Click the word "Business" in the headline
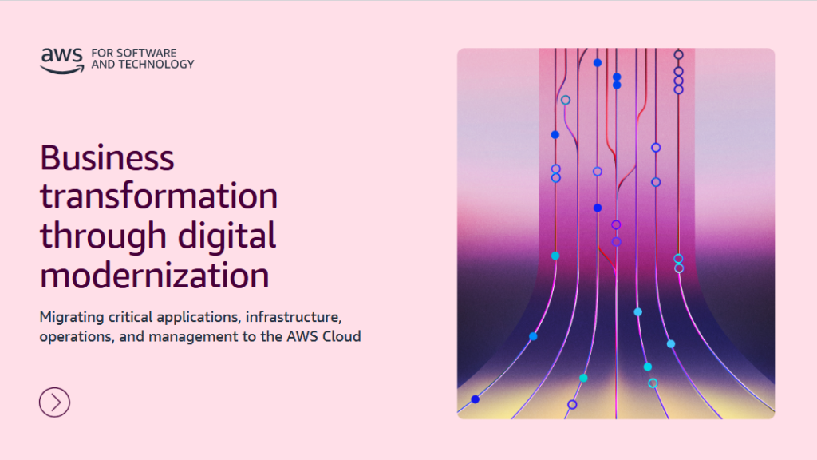The image size is (817, 460). pyautogui.click(x=107, y=157)
